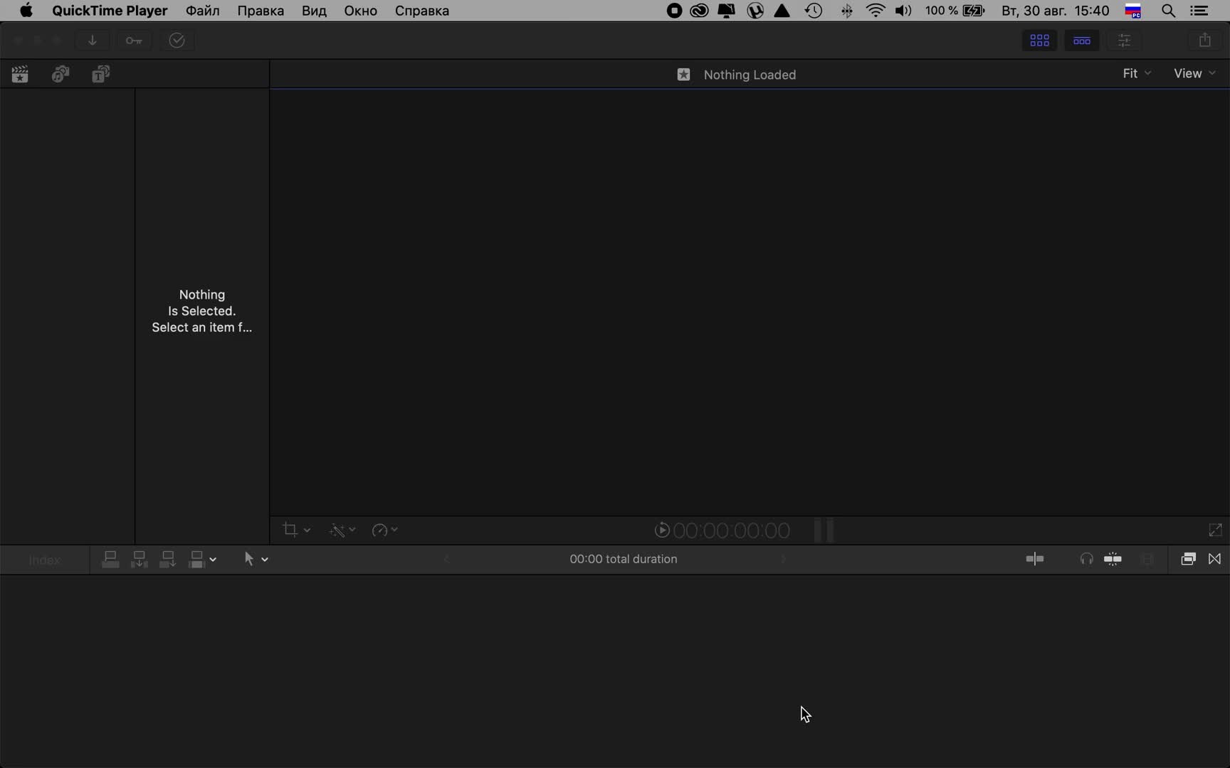
Task: Open the Окно menu
Action: 360,11
